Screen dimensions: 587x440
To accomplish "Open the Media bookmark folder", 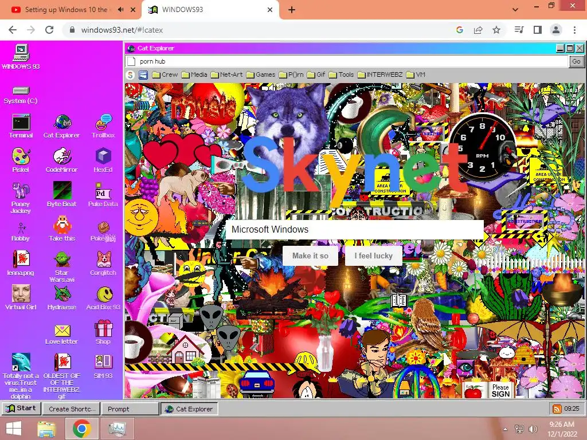I will (194, 75).
